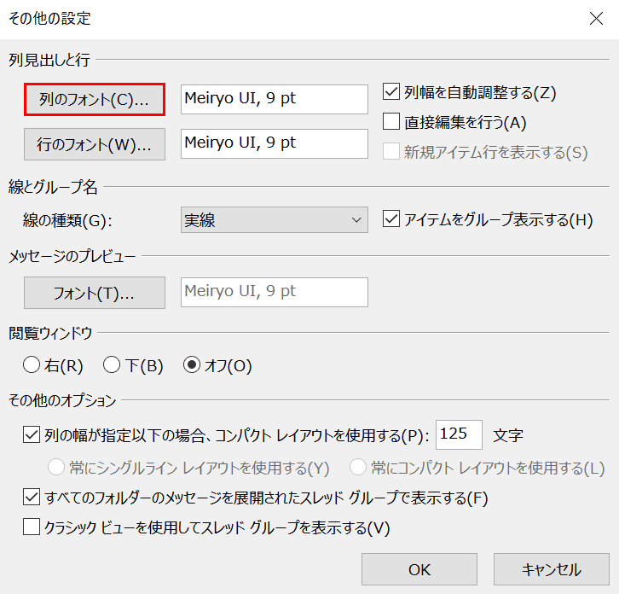
Task: Open the 列のフォント(C) font dialog
Action: 95,99
